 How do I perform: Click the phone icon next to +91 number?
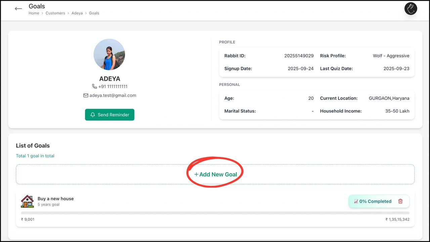click(94, 86)
